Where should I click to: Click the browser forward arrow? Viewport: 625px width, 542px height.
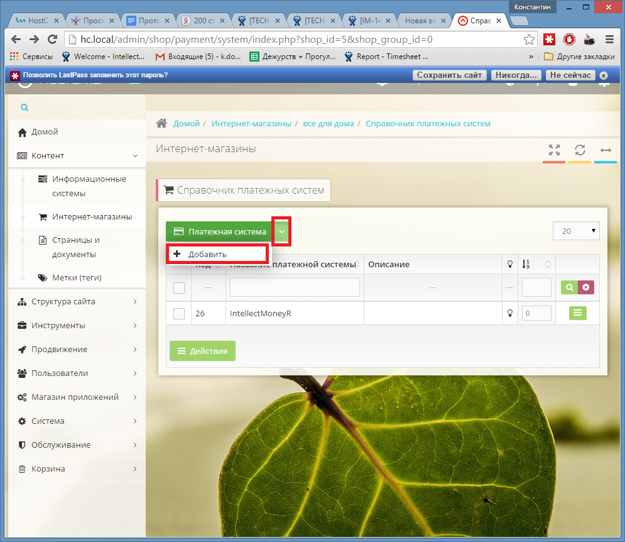click(x=35, y=39)
